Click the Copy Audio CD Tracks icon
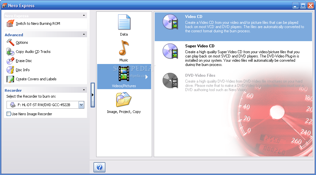The width and height of the screenshot is (316, 175). pos(10,52)
